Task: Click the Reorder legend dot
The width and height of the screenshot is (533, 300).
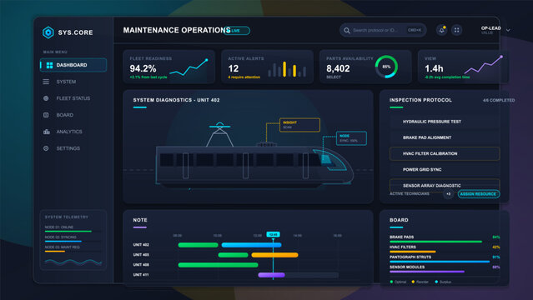Action: (x=413, y=282)
